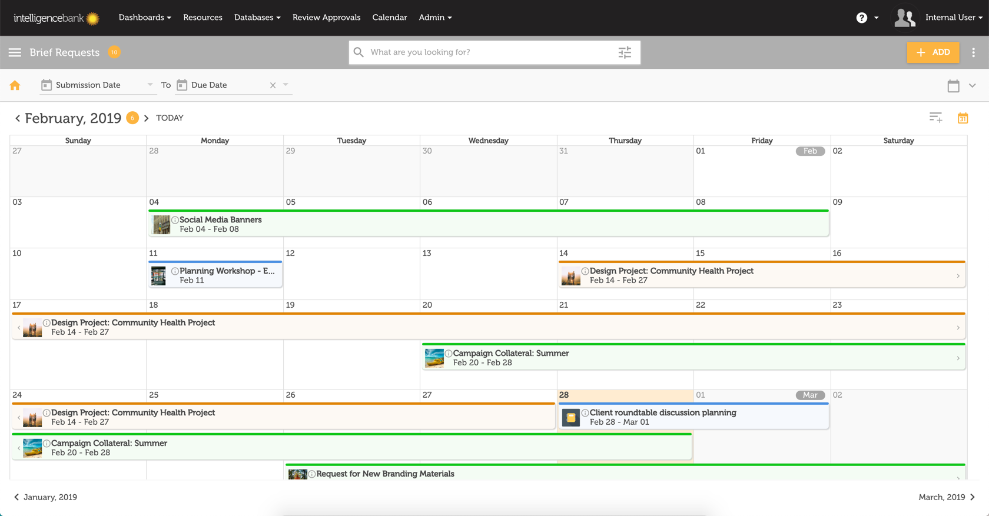Click the home icon in filter bar
The height and width of the screenshot is (516, 989).
(15, 85)
